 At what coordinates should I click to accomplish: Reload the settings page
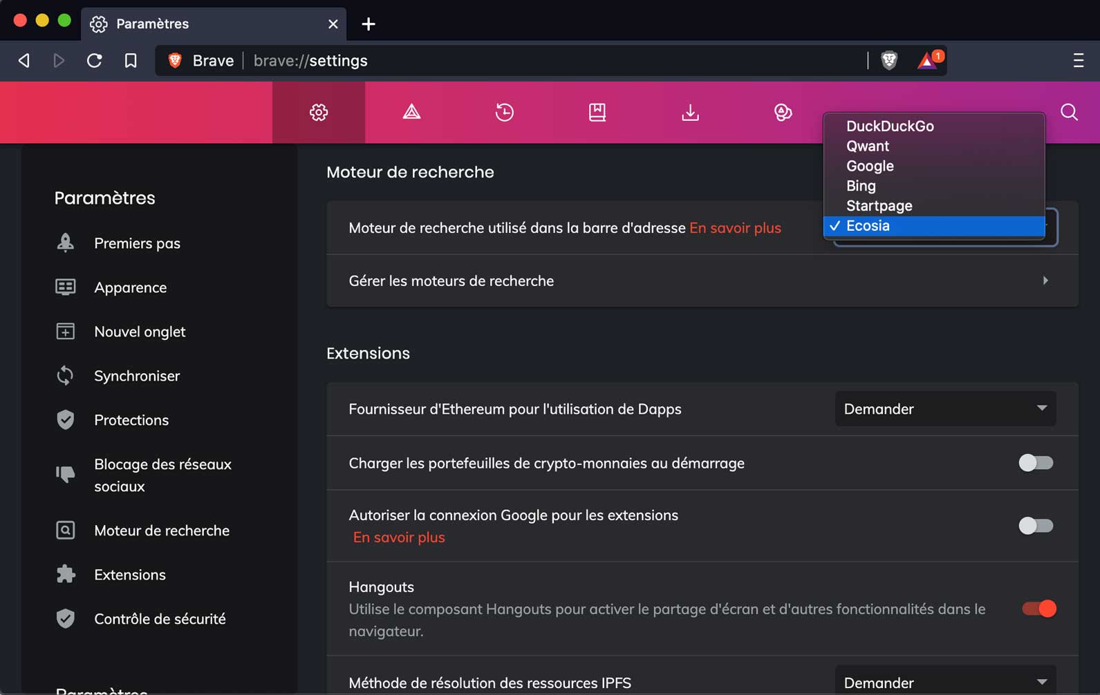95,61
